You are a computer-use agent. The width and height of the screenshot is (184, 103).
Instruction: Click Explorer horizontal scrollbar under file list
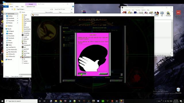26,74
